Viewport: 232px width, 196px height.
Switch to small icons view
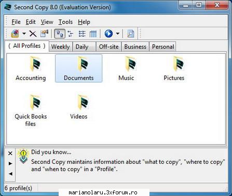70,34
